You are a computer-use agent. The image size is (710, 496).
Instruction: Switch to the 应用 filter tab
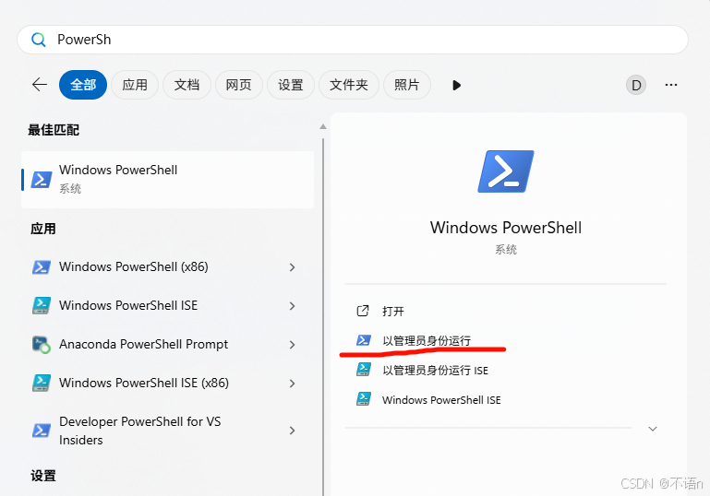click(135, 85)
